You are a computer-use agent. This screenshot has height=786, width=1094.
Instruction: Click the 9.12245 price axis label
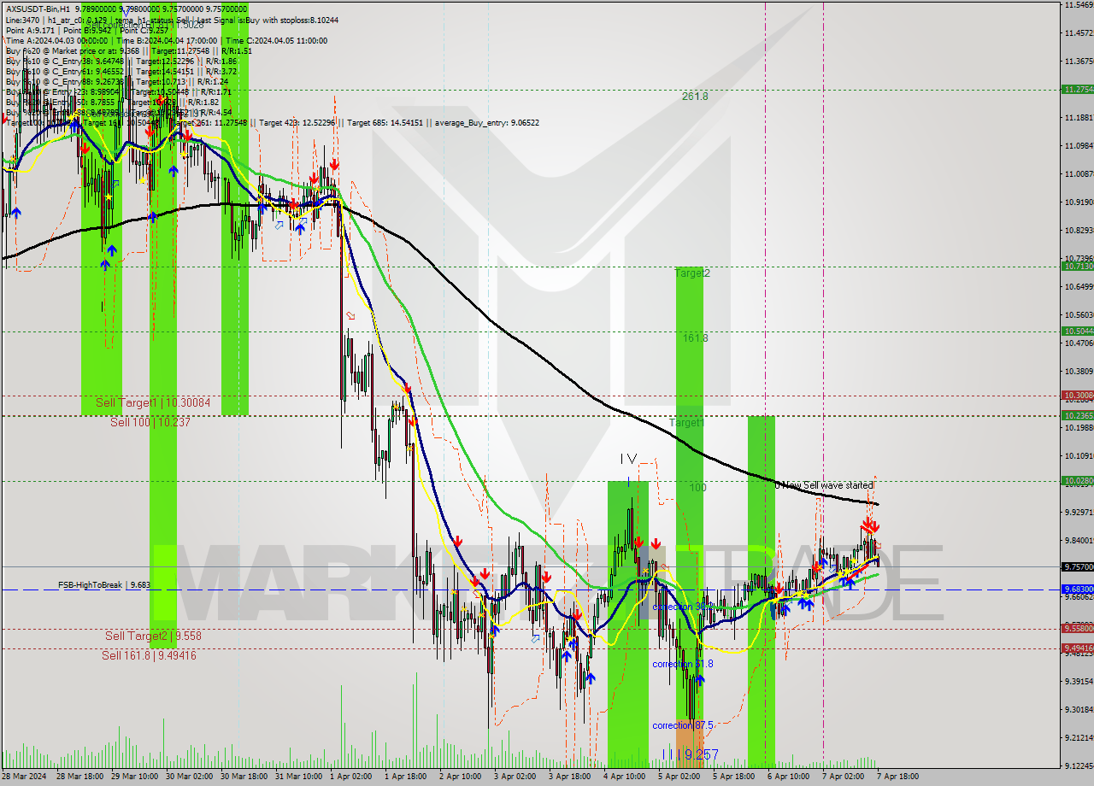[1079, 765]
